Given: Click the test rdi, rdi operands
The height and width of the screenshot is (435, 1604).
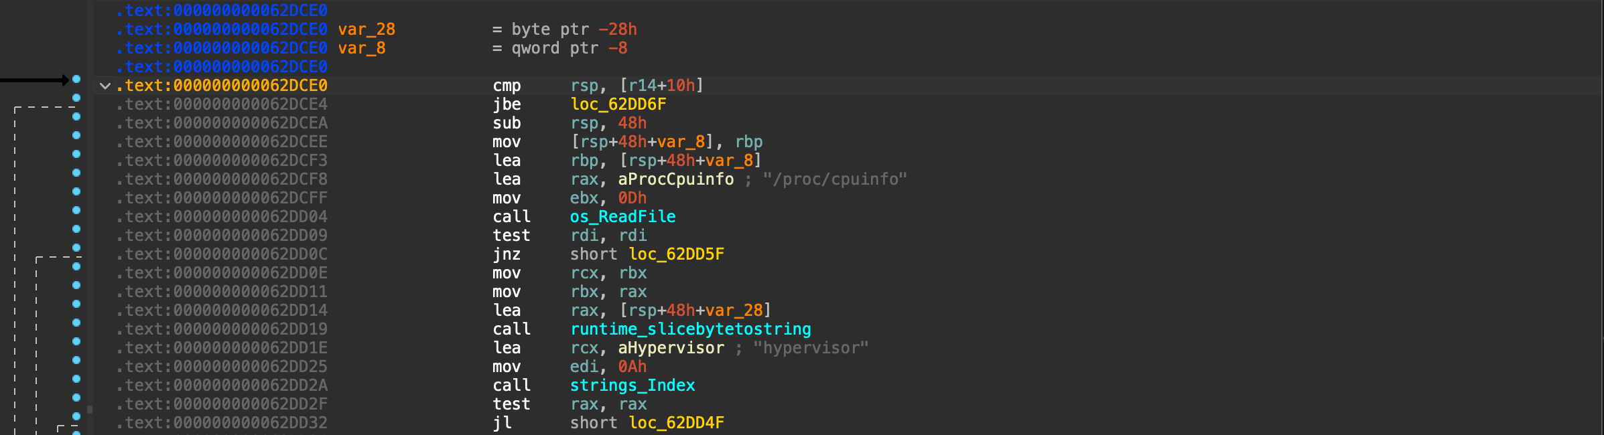Looking at the screenshot, I should coord(608,236).
